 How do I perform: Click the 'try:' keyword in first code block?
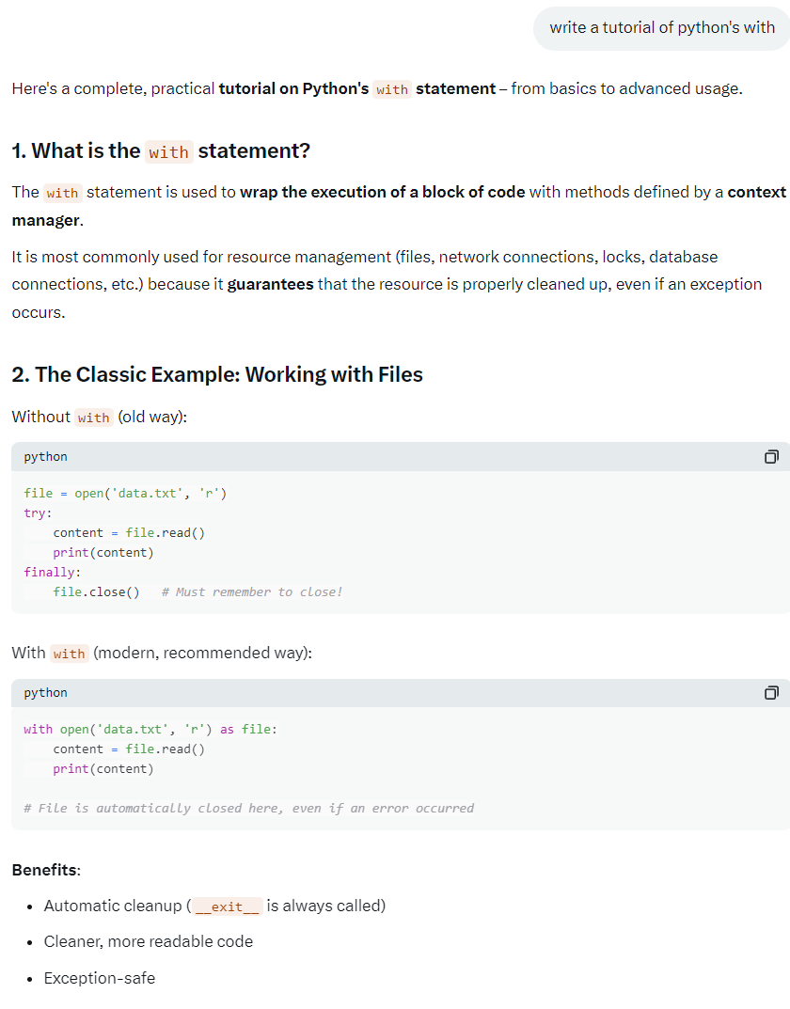tap(39, 512)
